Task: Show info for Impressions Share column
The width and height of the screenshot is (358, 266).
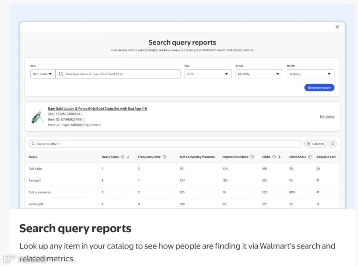Action: click(x=252, y=157)
